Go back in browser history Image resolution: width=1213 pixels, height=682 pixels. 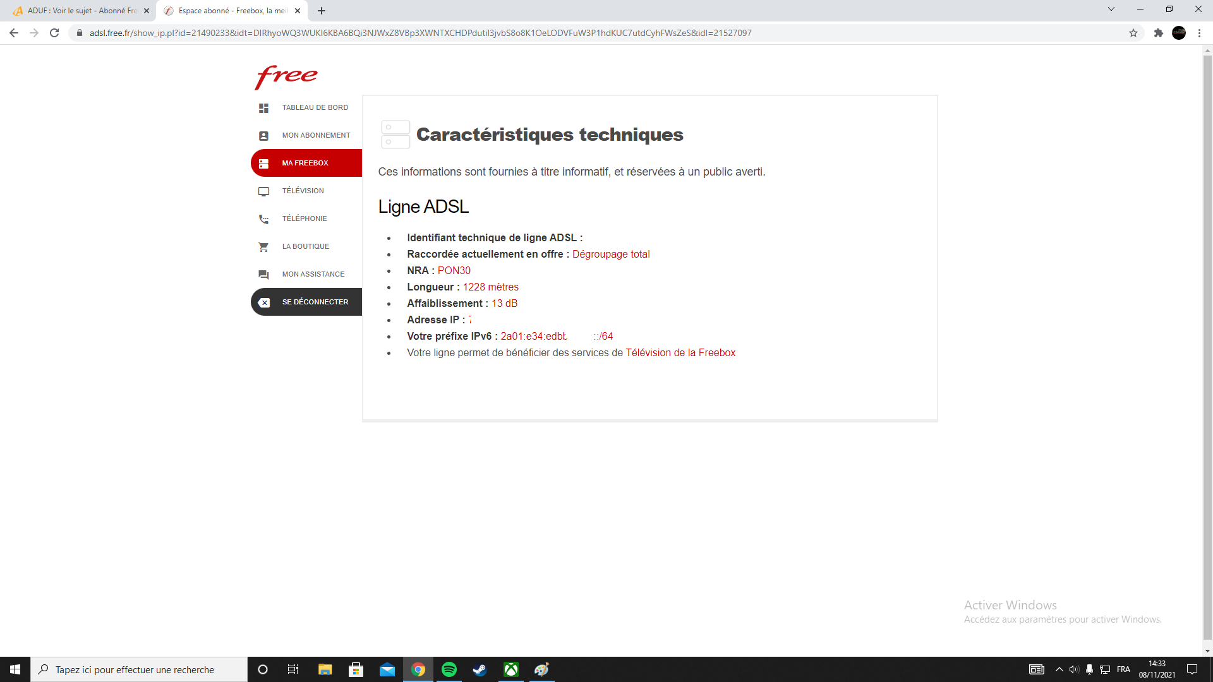14,33
